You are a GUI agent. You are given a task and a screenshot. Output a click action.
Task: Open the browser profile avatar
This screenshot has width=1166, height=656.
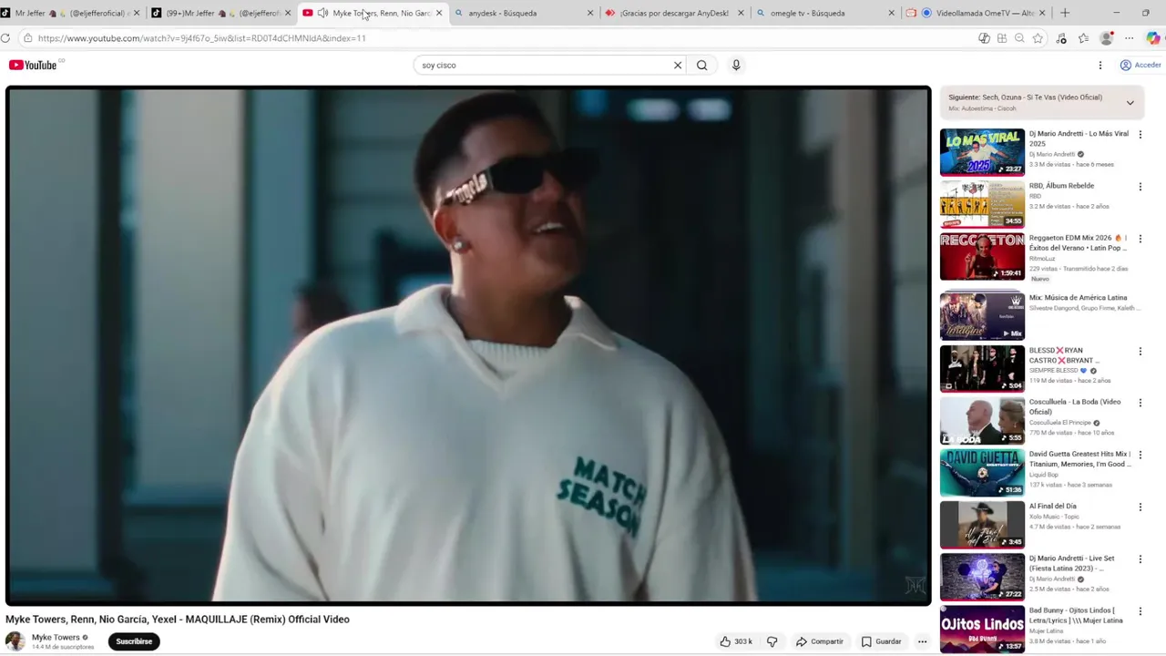pyautogui.click(x=1107, y=38)
